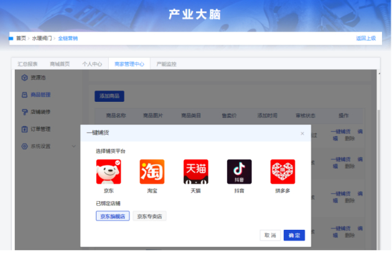Click the 商品管理 sidebar icon

[x=24, y=95]
